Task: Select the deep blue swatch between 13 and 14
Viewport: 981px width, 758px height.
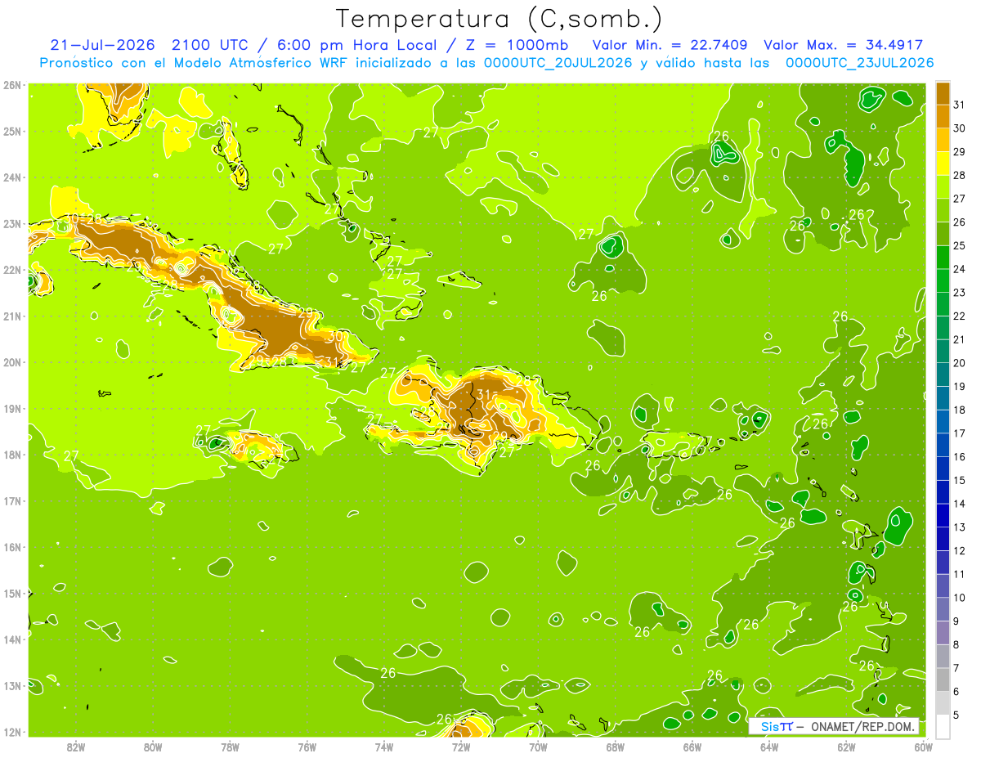Action: (x=943, y=515)
